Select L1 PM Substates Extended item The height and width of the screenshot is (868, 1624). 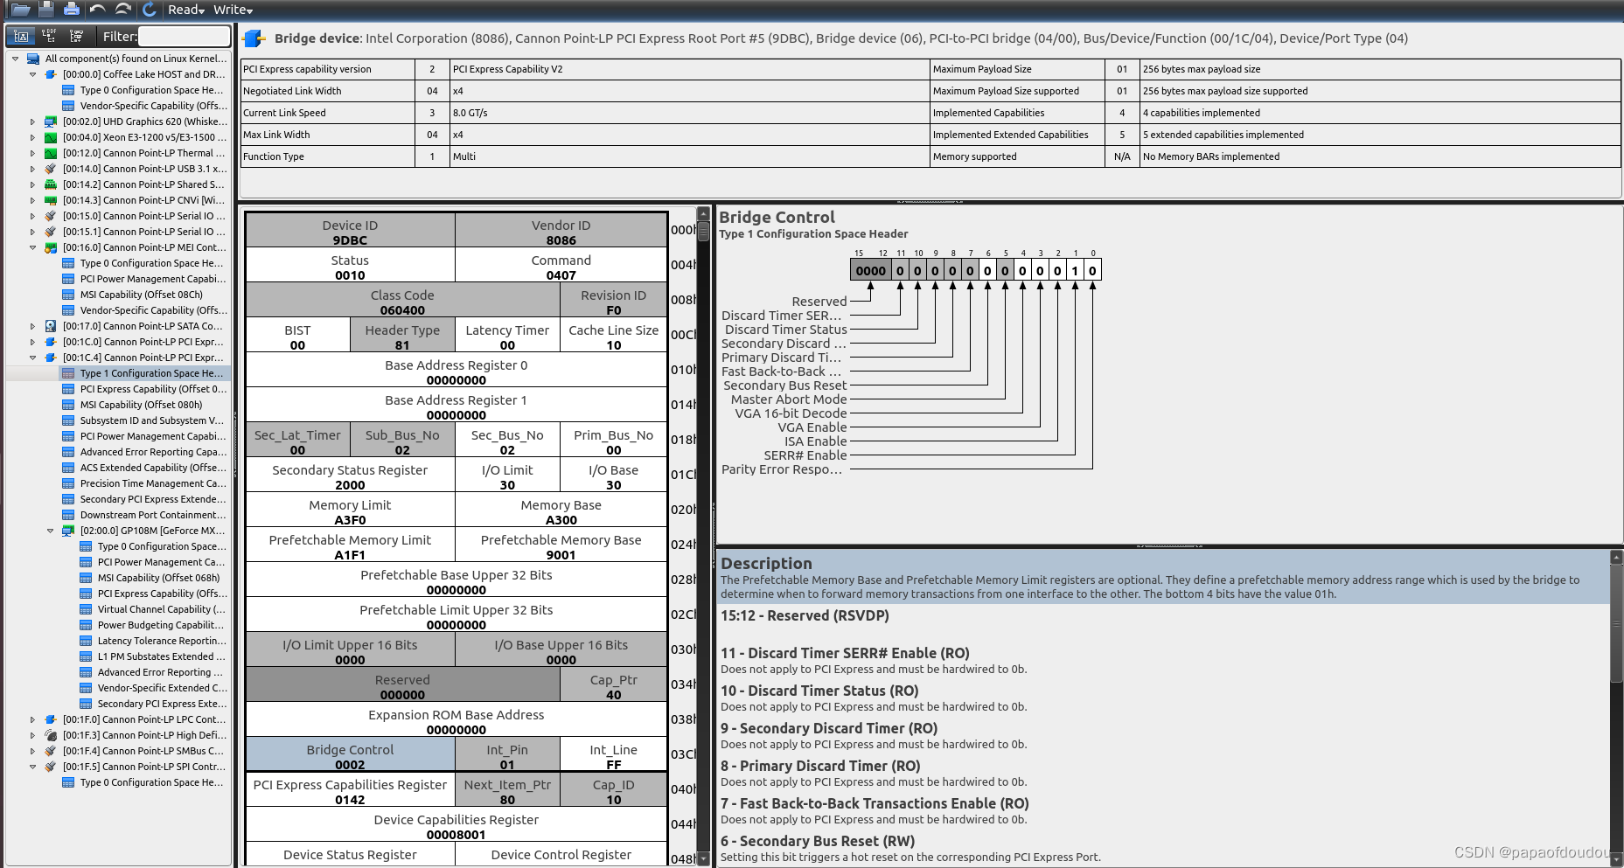pyautogui.click(x=161, y=656)
